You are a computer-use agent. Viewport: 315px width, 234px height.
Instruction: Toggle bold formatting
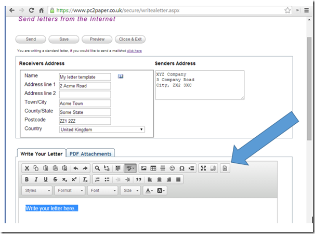[x=27, y=179]
